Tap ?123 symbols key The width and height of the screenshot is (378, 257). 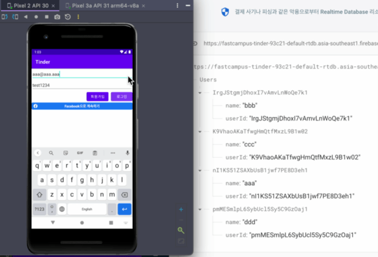point(40,209)
